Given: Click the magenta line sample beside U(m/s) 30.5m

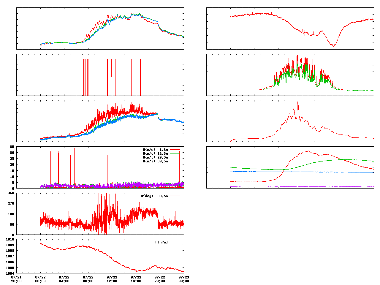Looking at the screenshot, I should point(175,161).
